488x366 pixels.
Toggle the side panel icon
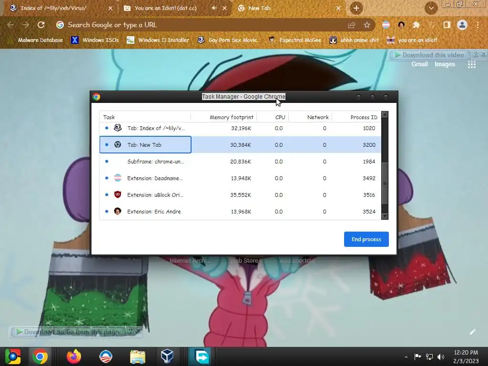pyautogui.click(x=447, y=25)
